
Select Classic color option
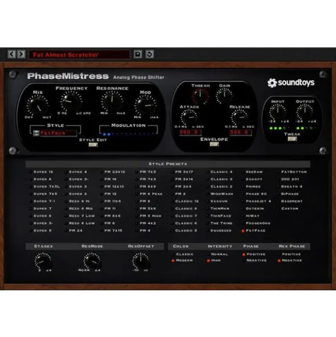click(182, 254)
